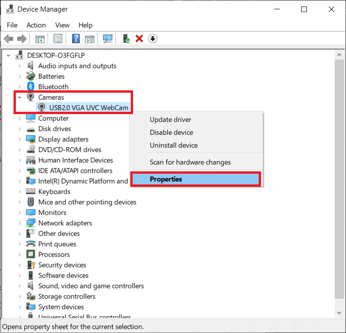
Task: Expand the Network adapters category
Action: coord(20,223)
